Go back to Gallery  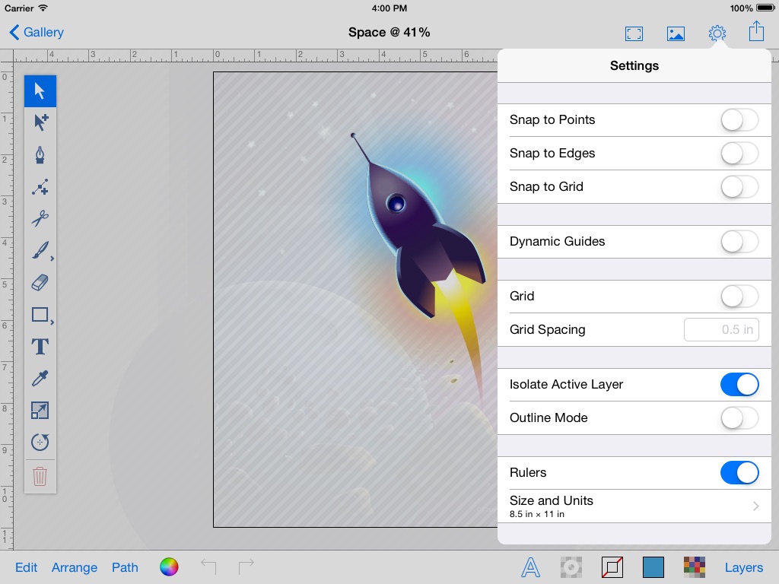point(37,32)
